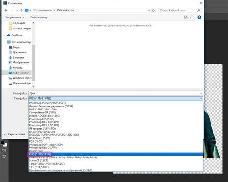The height and width of the screenshot is (182, 228).
Task: Open the view options dropdown arrow
Action: pos(190,17)
